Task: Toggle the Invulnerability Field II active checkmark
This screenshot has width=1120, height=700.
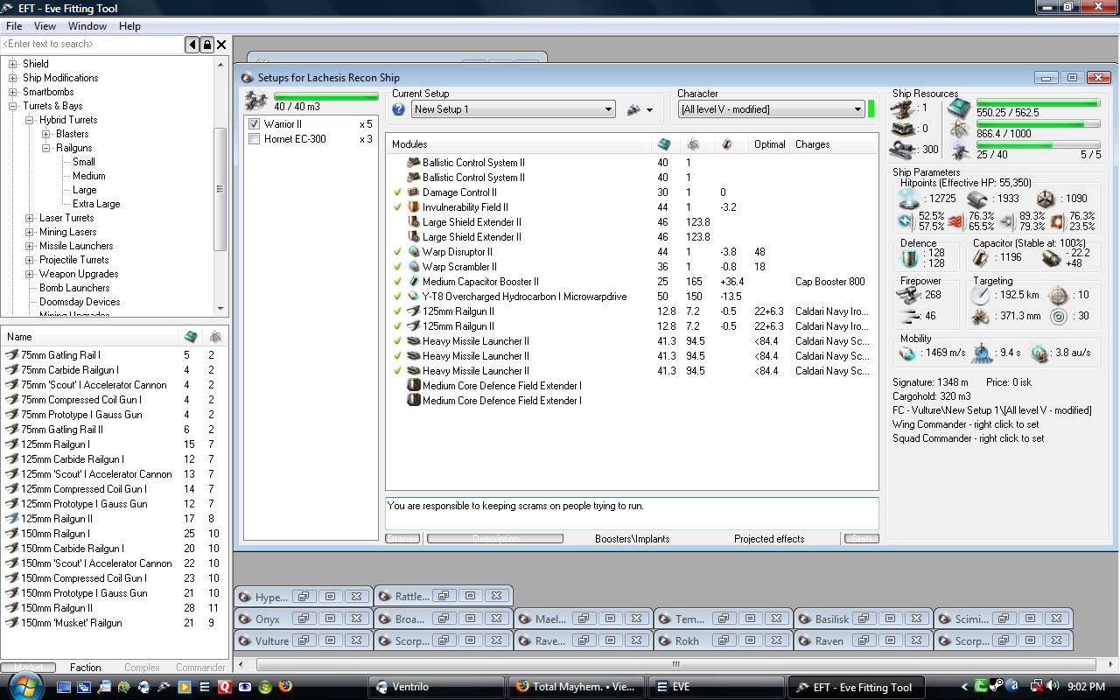Action: [x=397, y=207]
